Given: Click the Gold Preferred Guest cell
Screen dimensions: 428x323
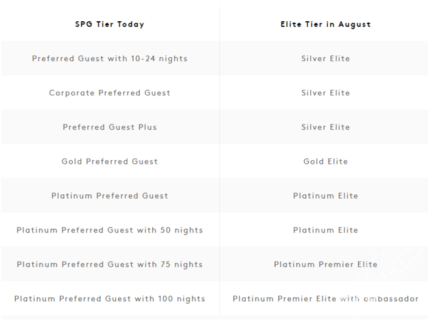Looking at the screenshot, I should [x=110, y=161].
